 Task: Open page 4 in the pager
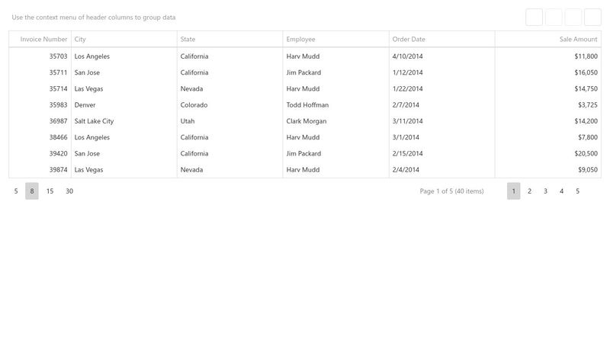(x=561, y=191)
